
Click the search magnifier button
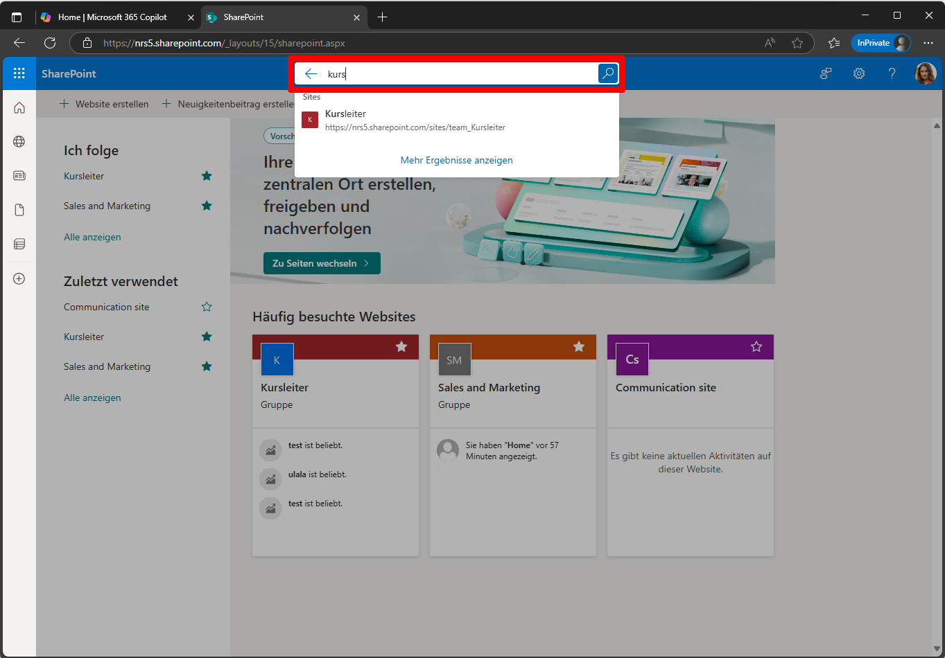click(x=607, y=73)
